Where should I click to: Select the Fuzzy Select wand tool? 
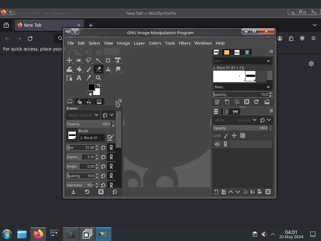[98, 60]
